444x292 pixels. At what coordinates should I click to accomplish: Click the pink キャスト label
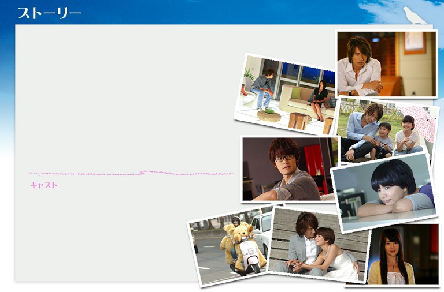43,185
